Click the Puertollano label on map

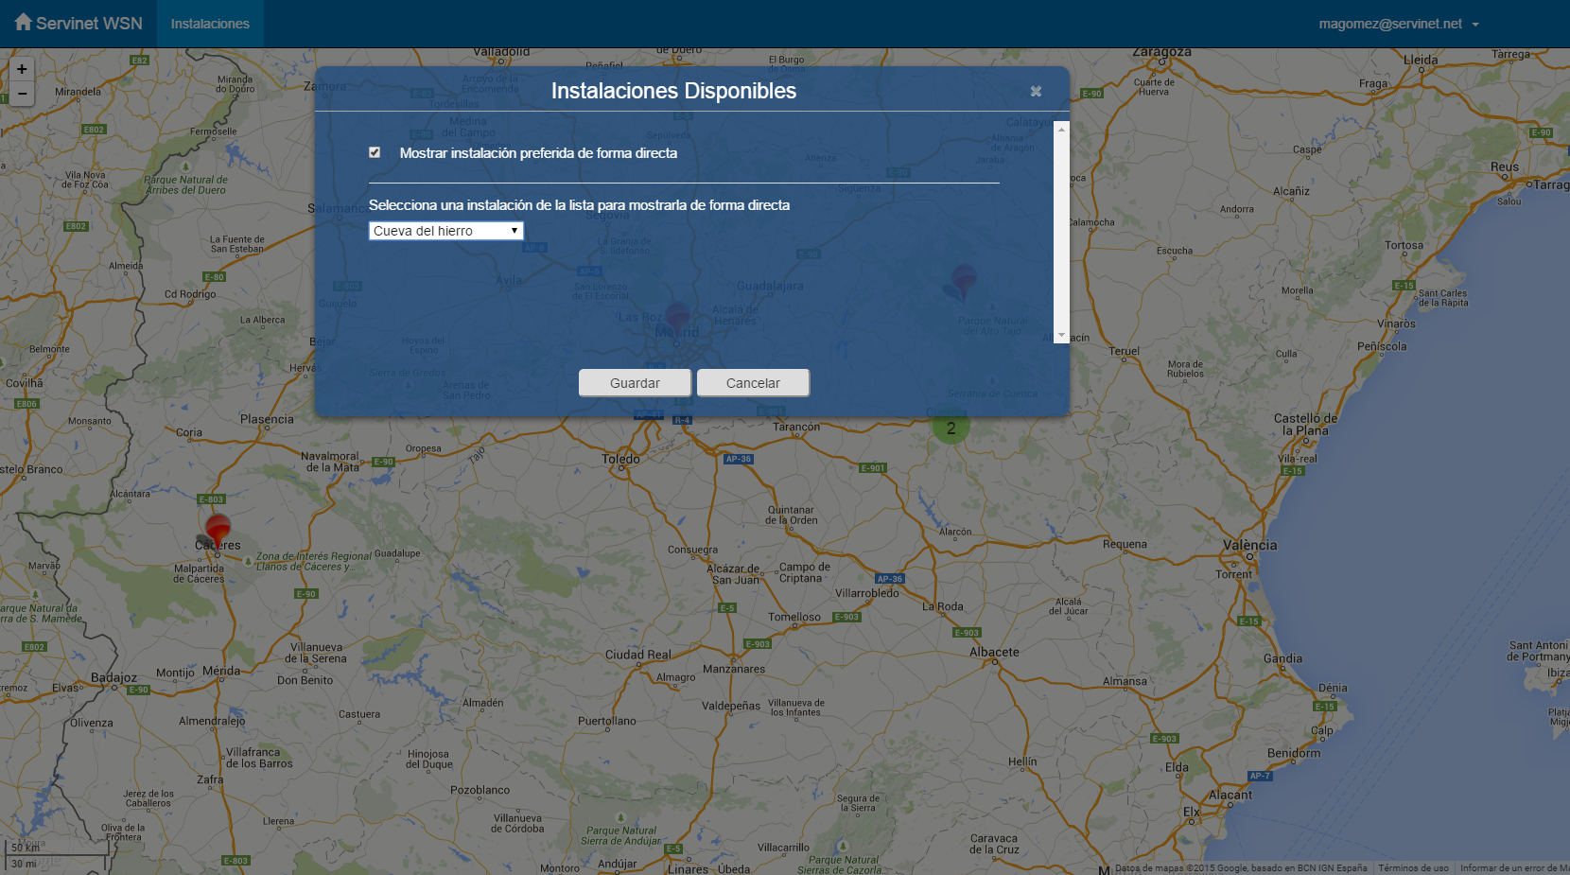(606, 721)
